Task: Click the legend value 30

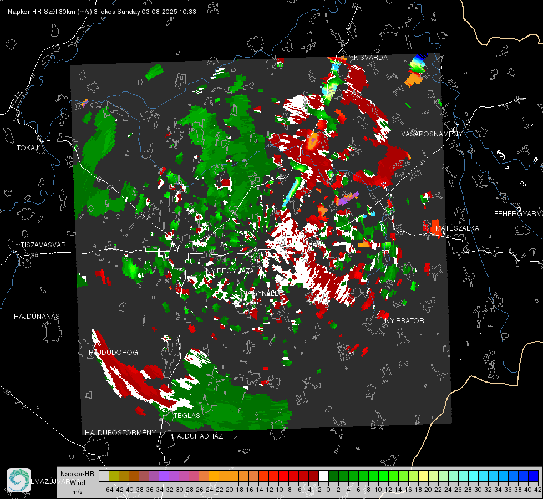Action: [478, 490]
